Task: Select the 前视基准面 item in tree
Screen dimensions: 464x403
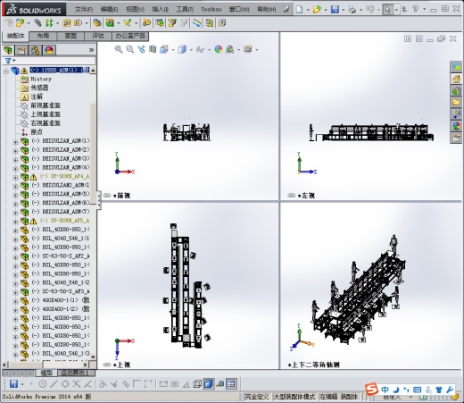Action: 46,105
